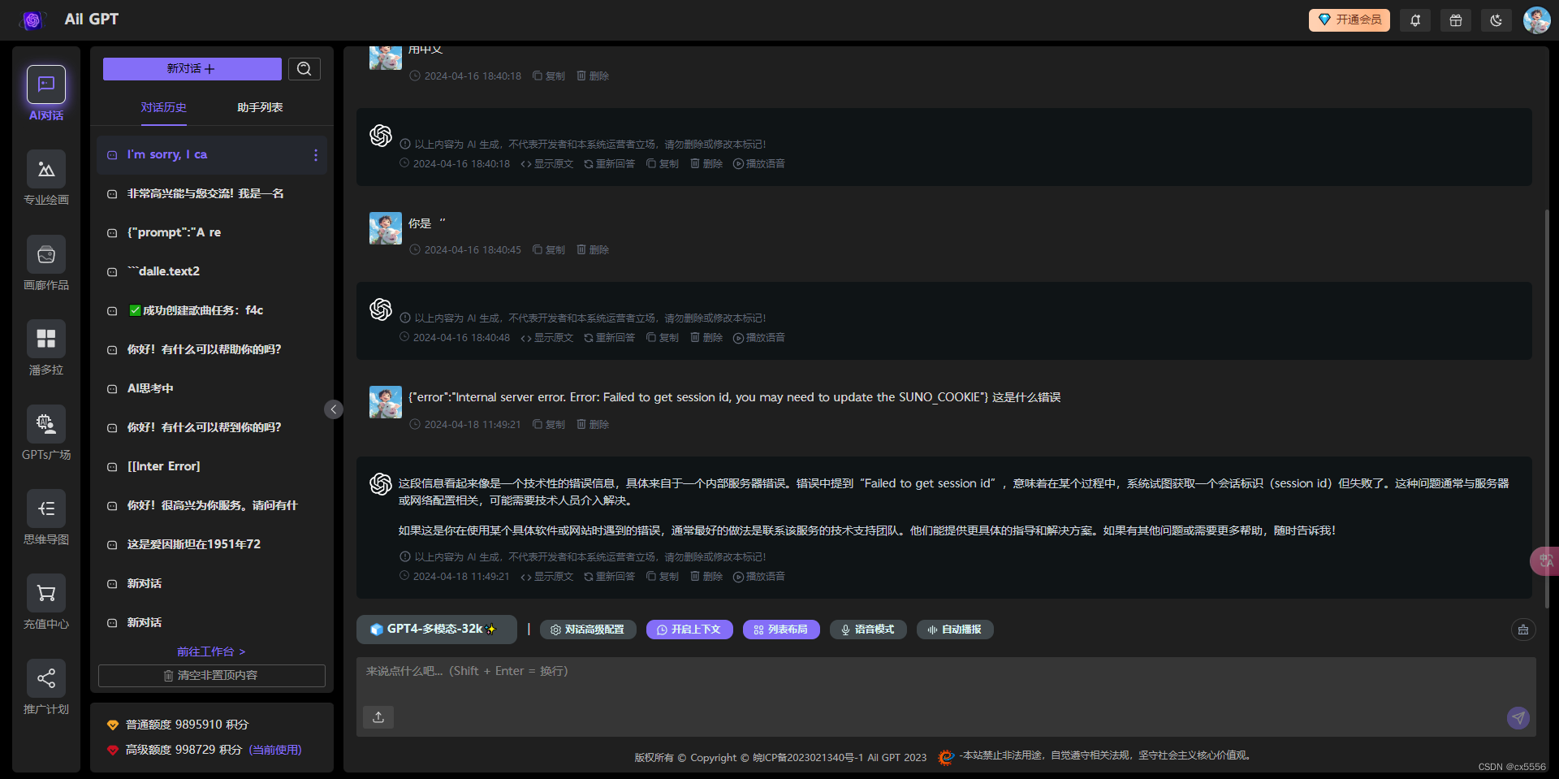Viewport: 1559px width, 779px height.
Task: Enable 开启上下文 conversation context
Action: [689, 630]
